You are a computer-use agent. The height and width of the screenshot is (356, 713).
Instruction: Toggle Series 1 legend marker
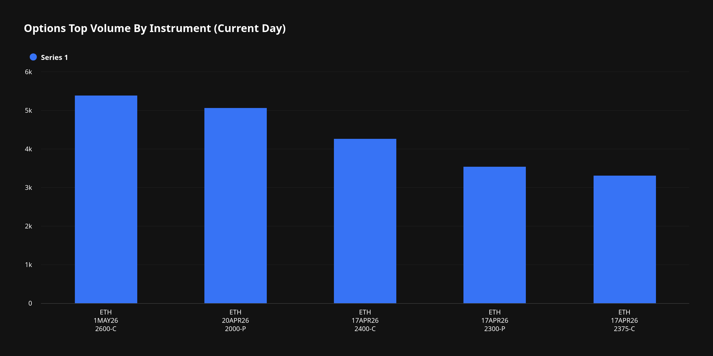pos(33,57)
